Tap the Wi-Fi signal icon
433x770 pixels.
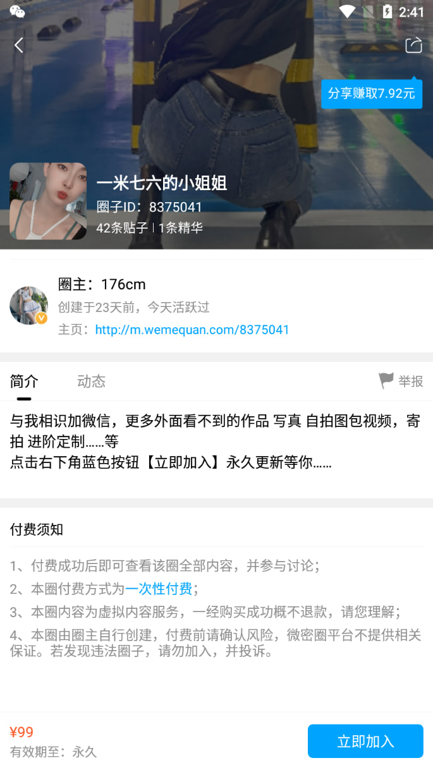pos(347,11)
